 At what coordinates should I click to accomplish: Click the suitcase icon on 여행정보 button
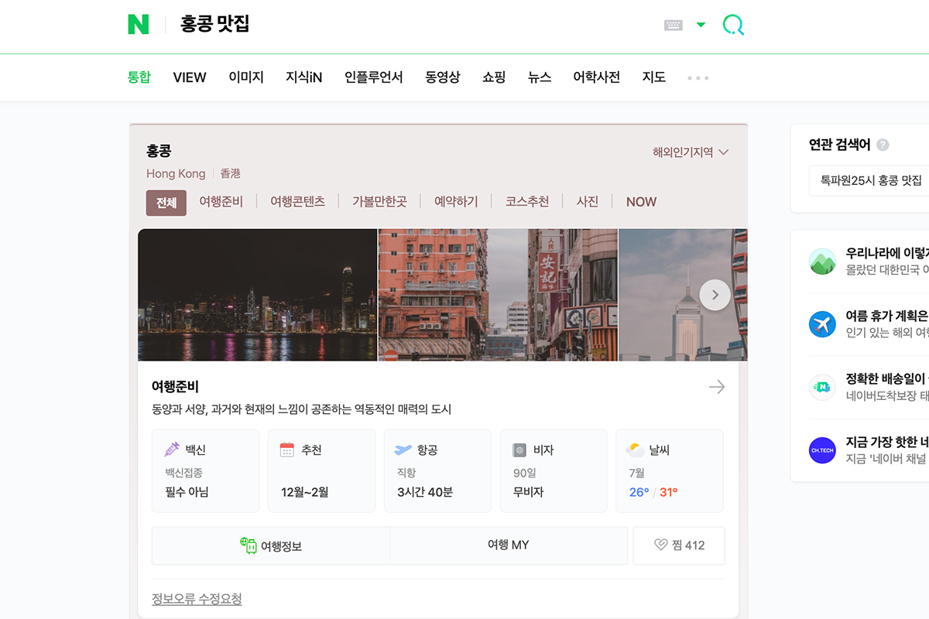point(248,545)
